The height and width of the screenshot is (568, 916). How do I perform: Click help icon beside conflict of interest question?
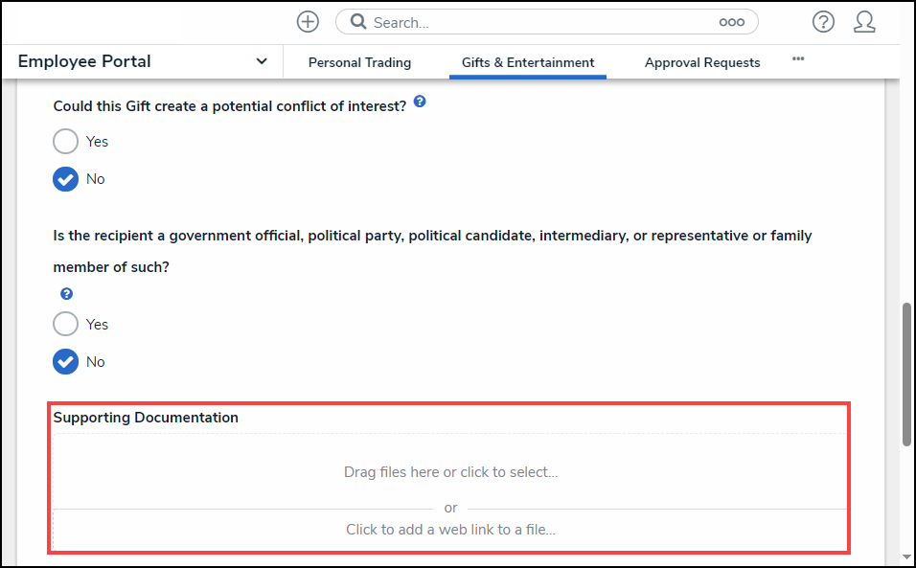(x=420, y=102)
